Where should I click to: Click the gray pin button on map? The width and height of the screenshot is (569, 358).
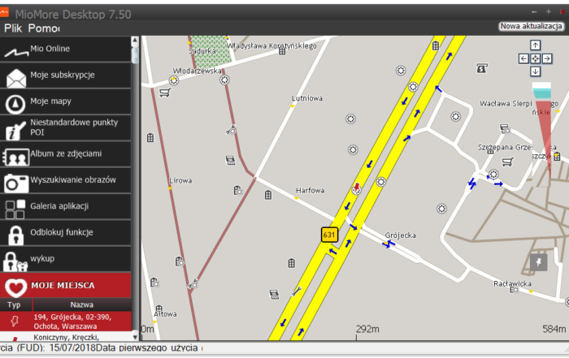[x=538, y=262]
